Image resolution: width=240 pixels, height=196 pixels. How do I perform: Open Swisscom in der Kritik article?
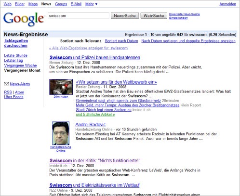(x=95, y=160)
